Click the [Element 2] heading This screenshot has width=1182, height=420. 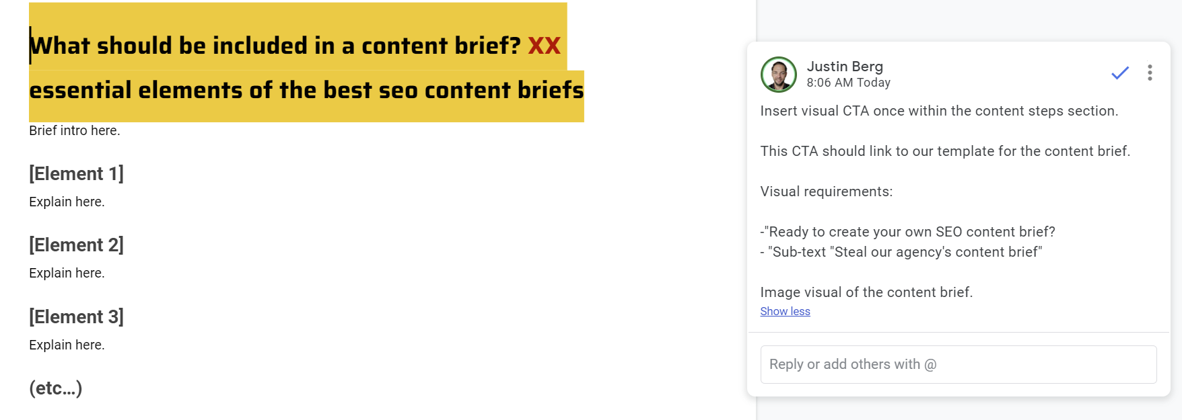coord(76,245)
